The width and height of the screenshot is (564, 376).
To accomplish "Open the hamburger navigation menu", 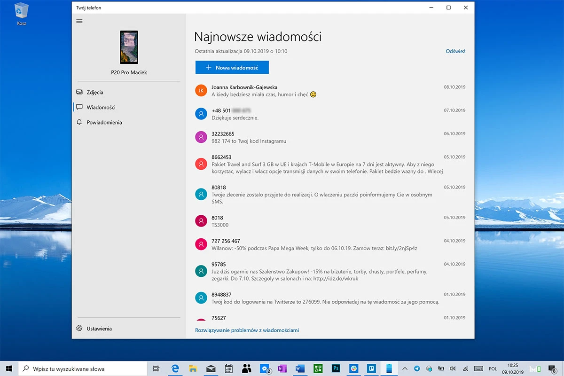I will coord(79,21).
